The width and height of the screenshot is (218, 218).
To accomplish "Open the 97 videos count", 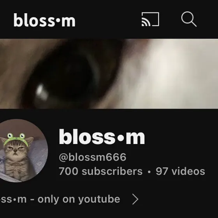I will [x=180, y=171].
